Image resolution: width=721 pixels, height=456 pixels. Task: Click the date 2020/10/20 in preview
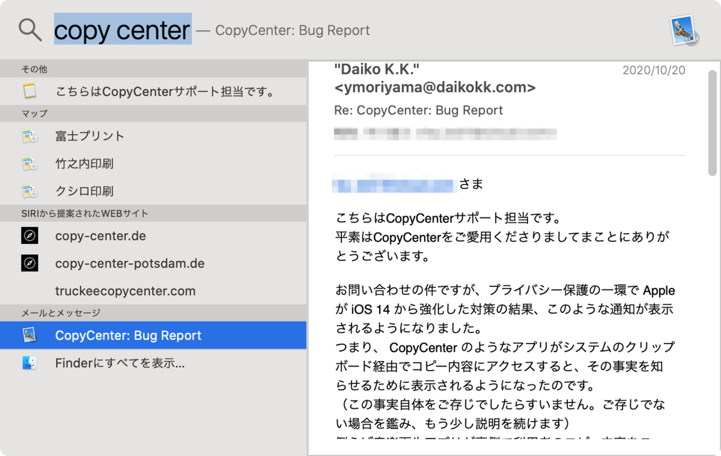[654, 70]
